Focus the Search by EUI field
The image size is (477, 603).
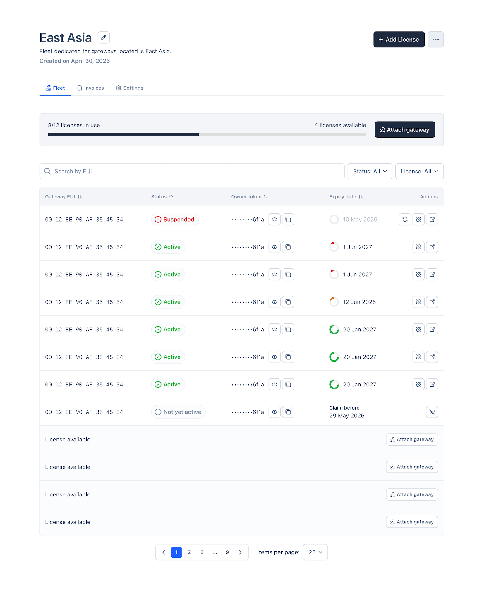(192, 172)
